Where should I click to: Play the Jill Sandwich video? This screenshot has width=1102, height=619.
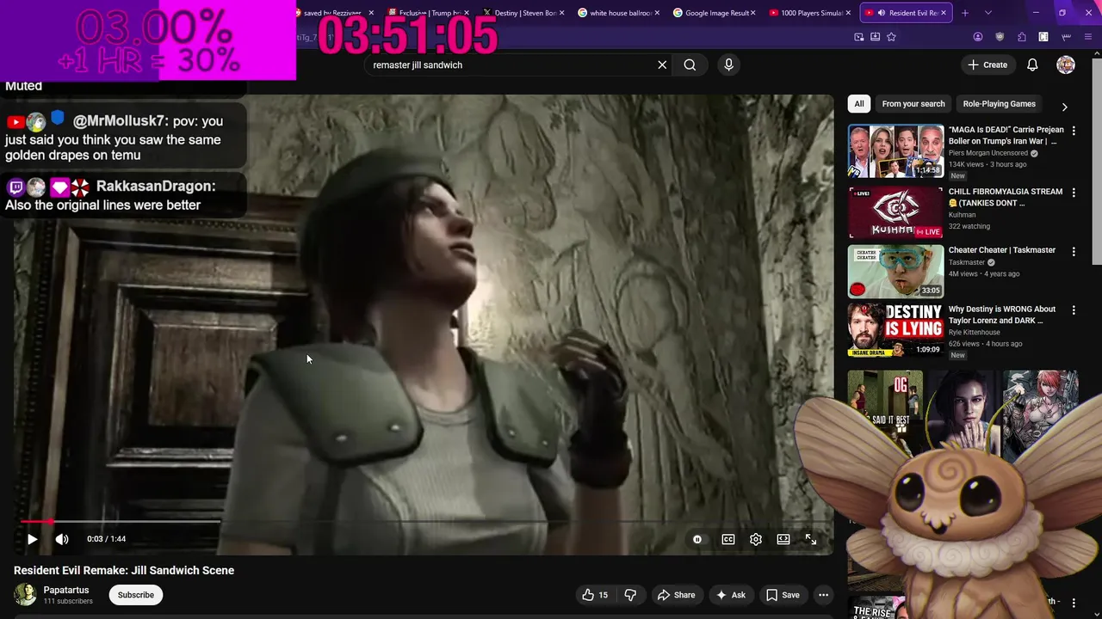(32, 539)
